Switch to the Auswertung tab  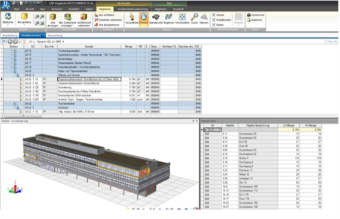click(x=55, y=35)
